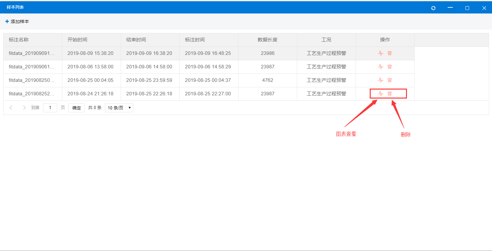
Task: Maximize the 样本列表 window
Action: click(467, 8)
